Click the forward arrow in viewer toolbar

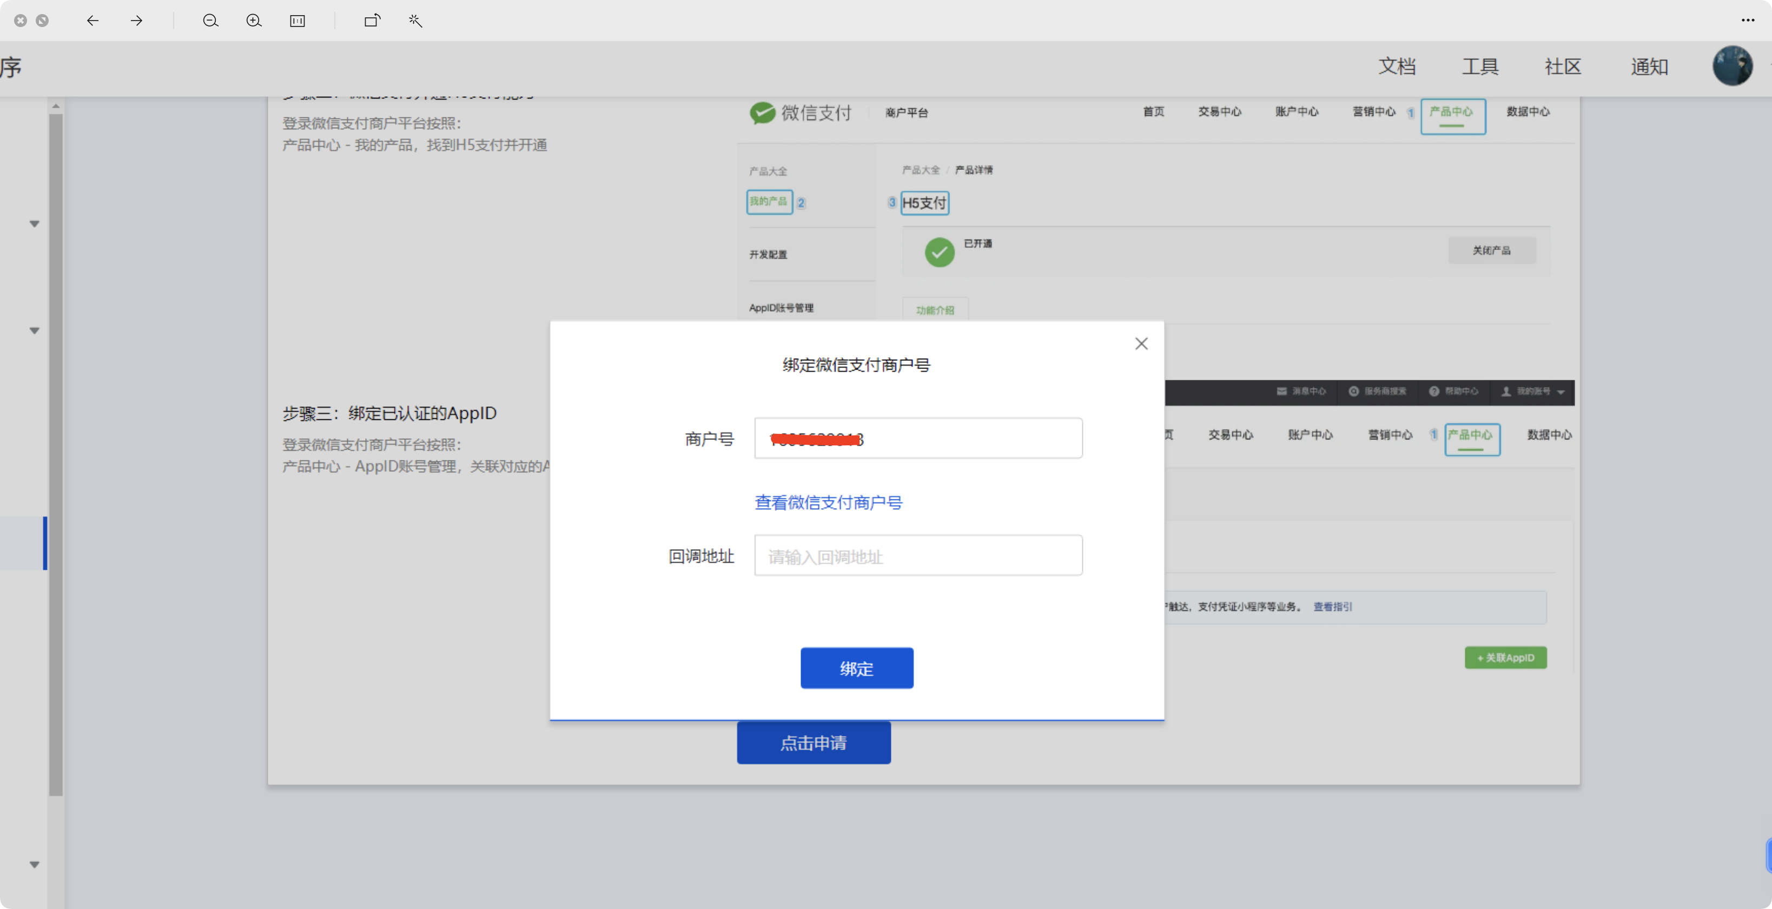136,21
